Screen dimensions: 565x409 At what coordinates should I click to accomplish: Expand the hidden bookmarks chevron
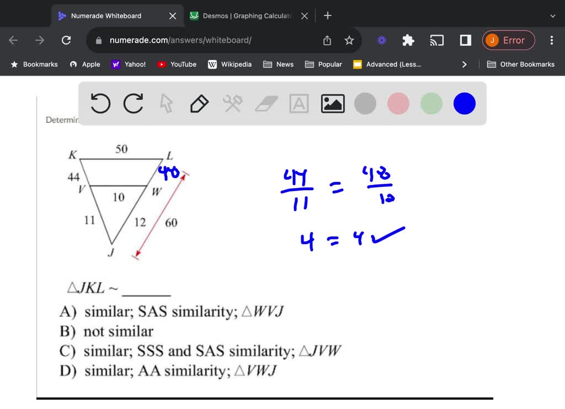tap(465, 64)
